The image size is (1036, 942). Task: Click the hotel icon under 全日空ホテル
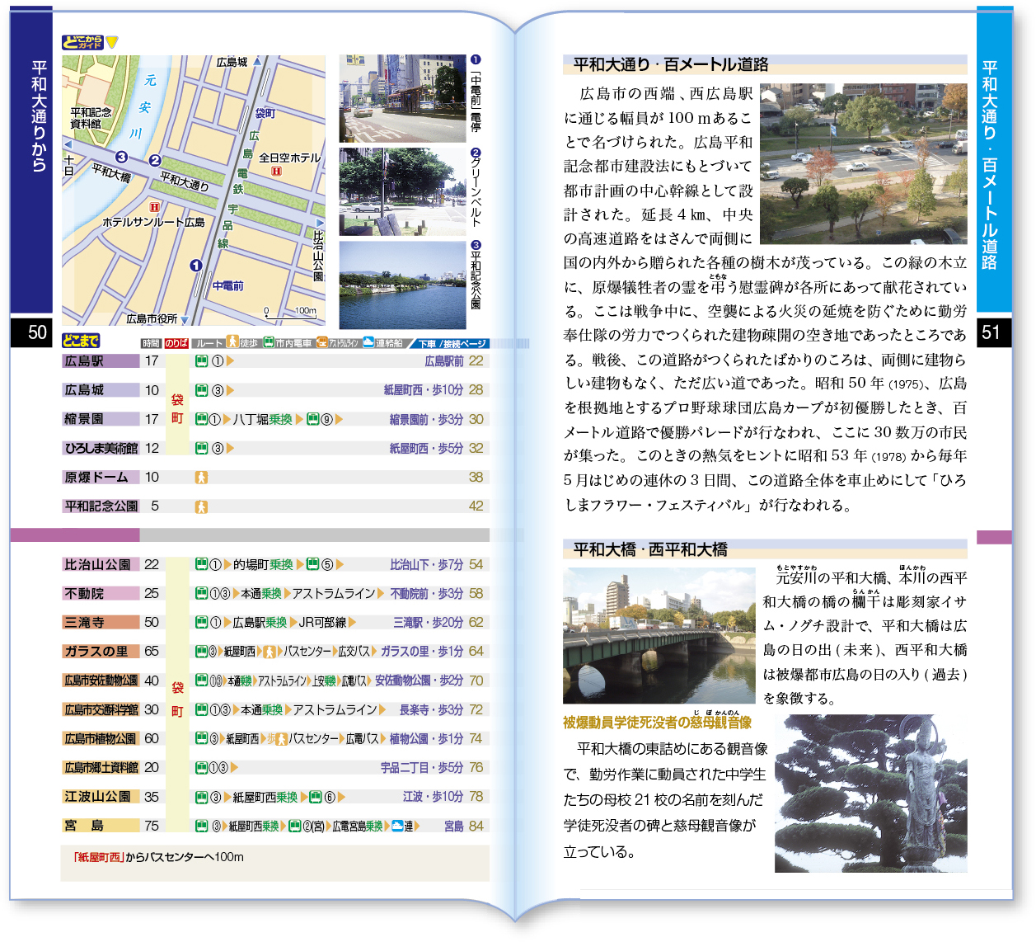click(x=276, y=171)
